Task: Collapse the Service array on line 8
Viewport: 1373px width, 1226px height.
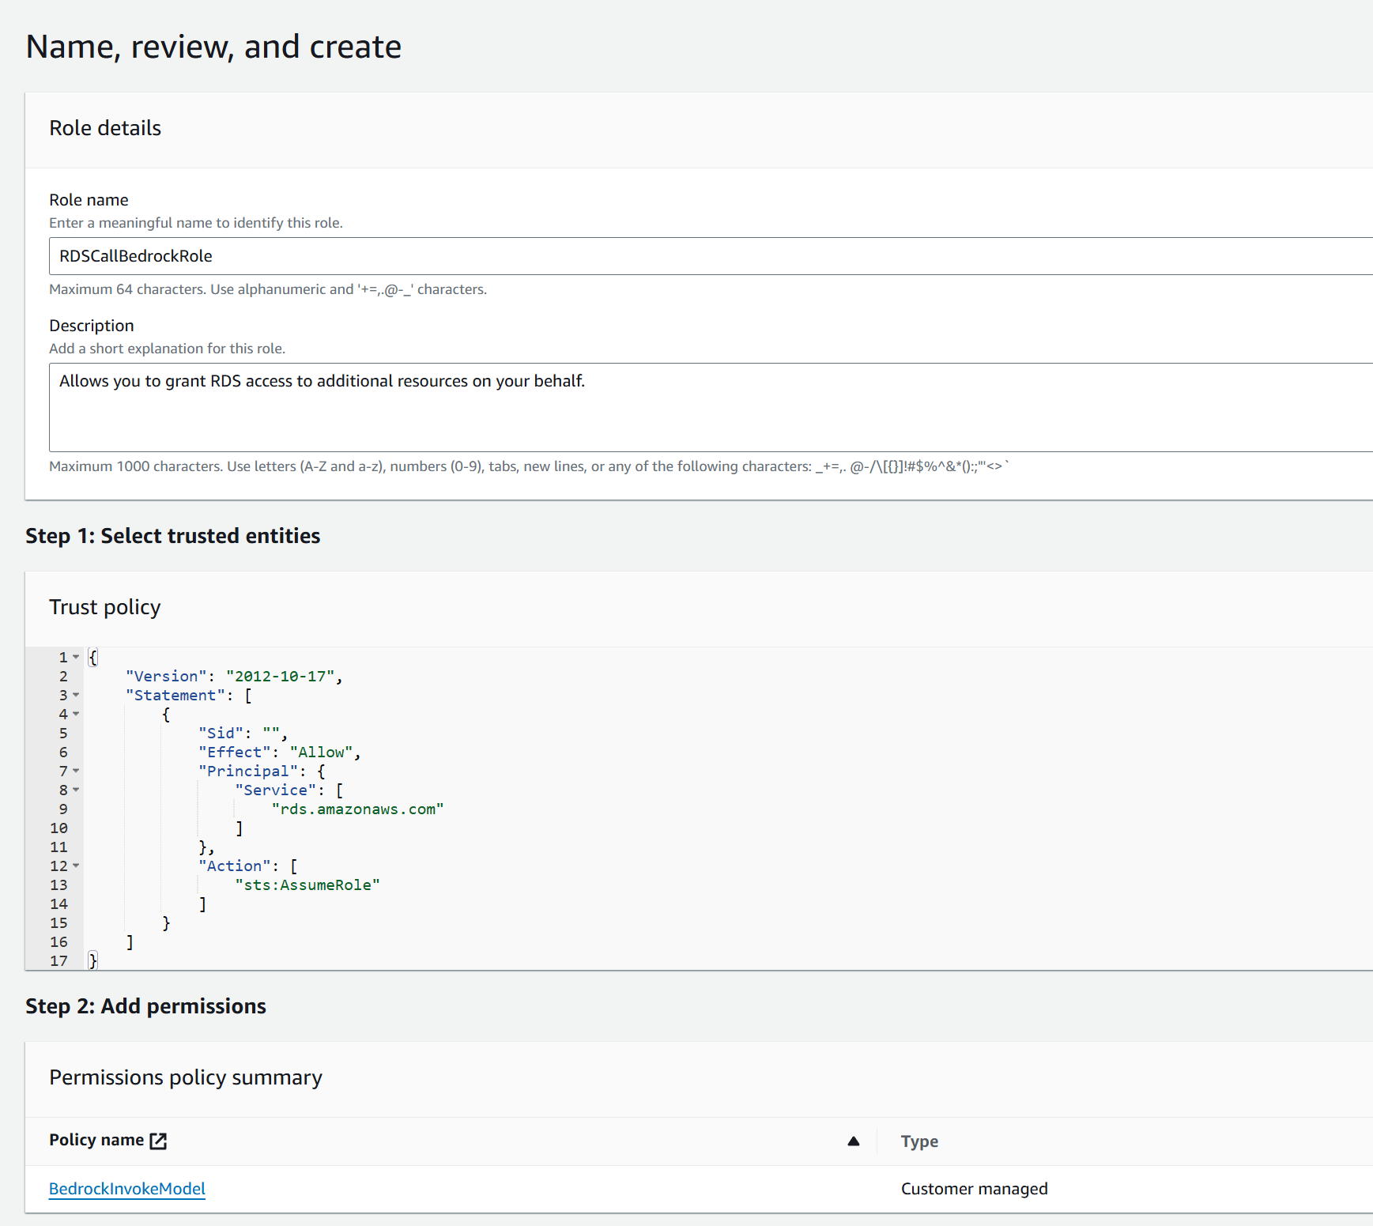Action: click(76, 790)
